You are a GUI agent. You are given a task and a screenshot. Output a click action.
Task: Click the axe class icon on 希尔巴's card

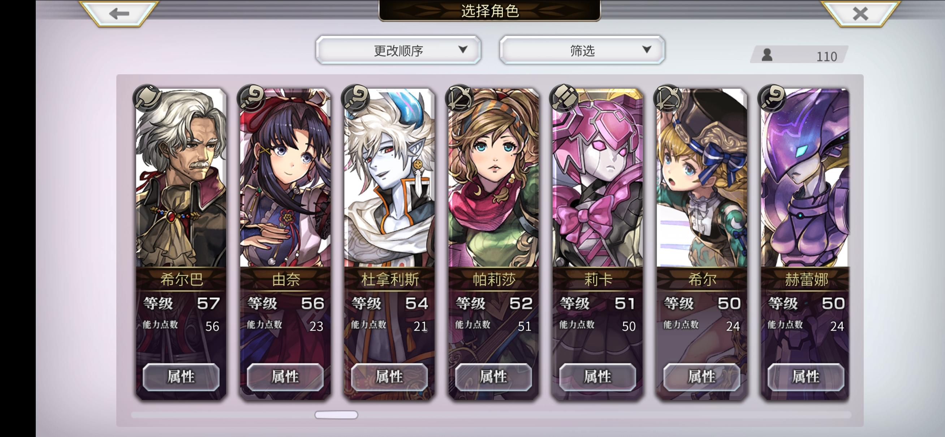tap(147, 98)
